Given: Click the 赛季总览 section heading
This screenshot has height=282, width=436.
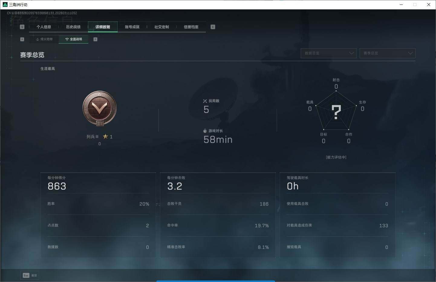Looking at the screenshot, I should click(32, 55).
